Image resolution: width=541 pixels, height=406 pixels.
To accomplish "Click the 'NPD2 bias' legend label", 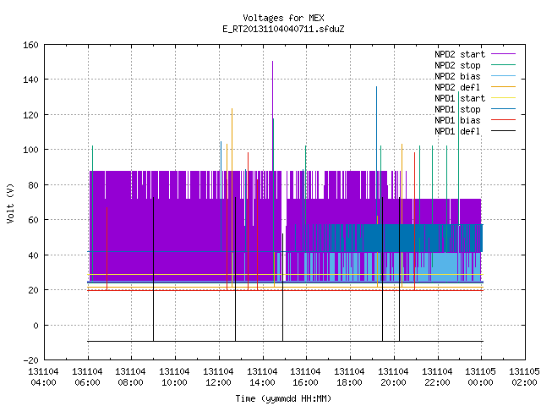I will click(457, 76).
